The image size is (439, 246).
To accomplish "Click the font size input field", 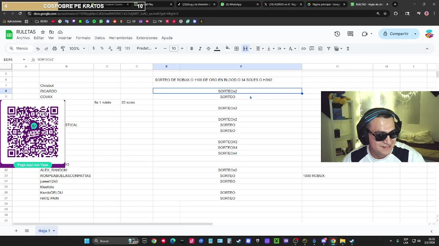I will 174,49.
